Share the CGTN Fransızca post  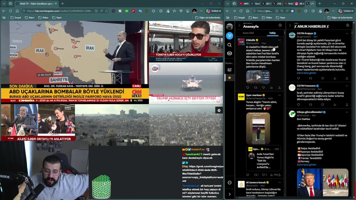pos(347,105)
